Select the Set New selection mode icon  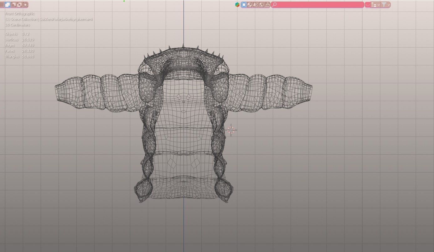[2, 5]
